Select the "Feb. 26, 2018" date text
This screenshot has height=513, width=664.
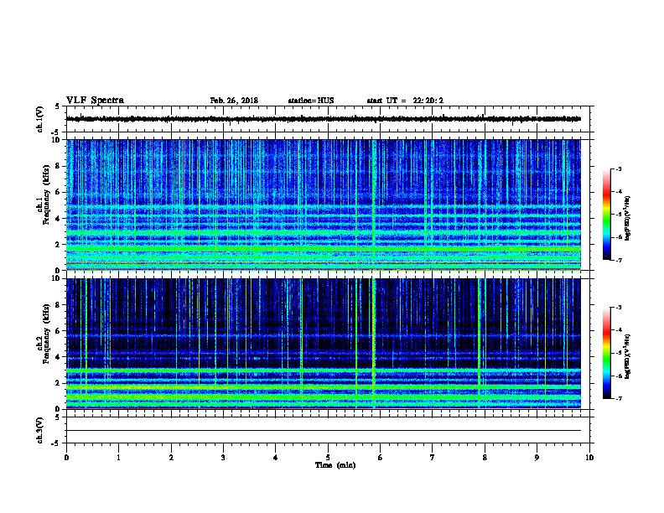[234, 101]
